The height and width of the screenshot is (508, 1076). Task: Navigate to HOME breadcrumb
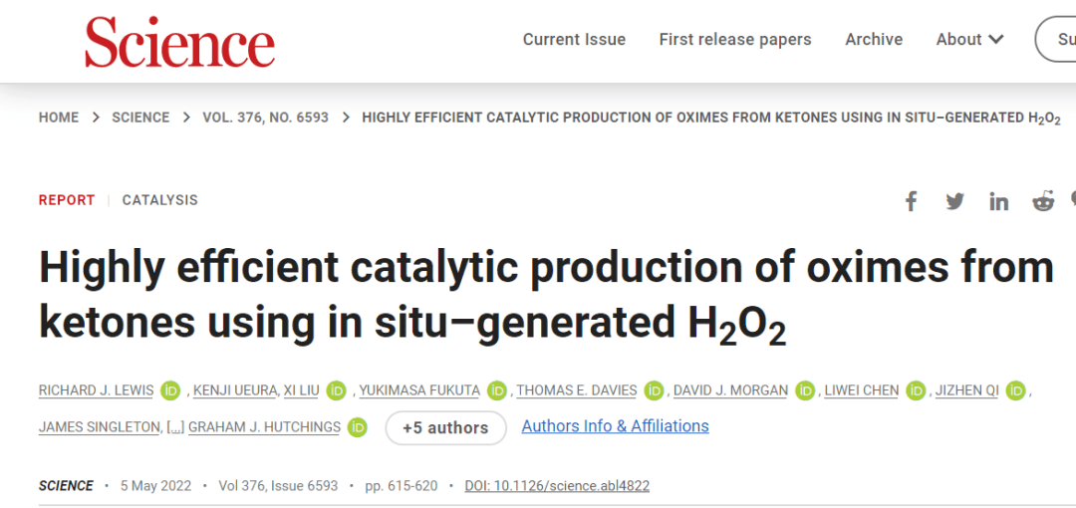pos(59,118)
